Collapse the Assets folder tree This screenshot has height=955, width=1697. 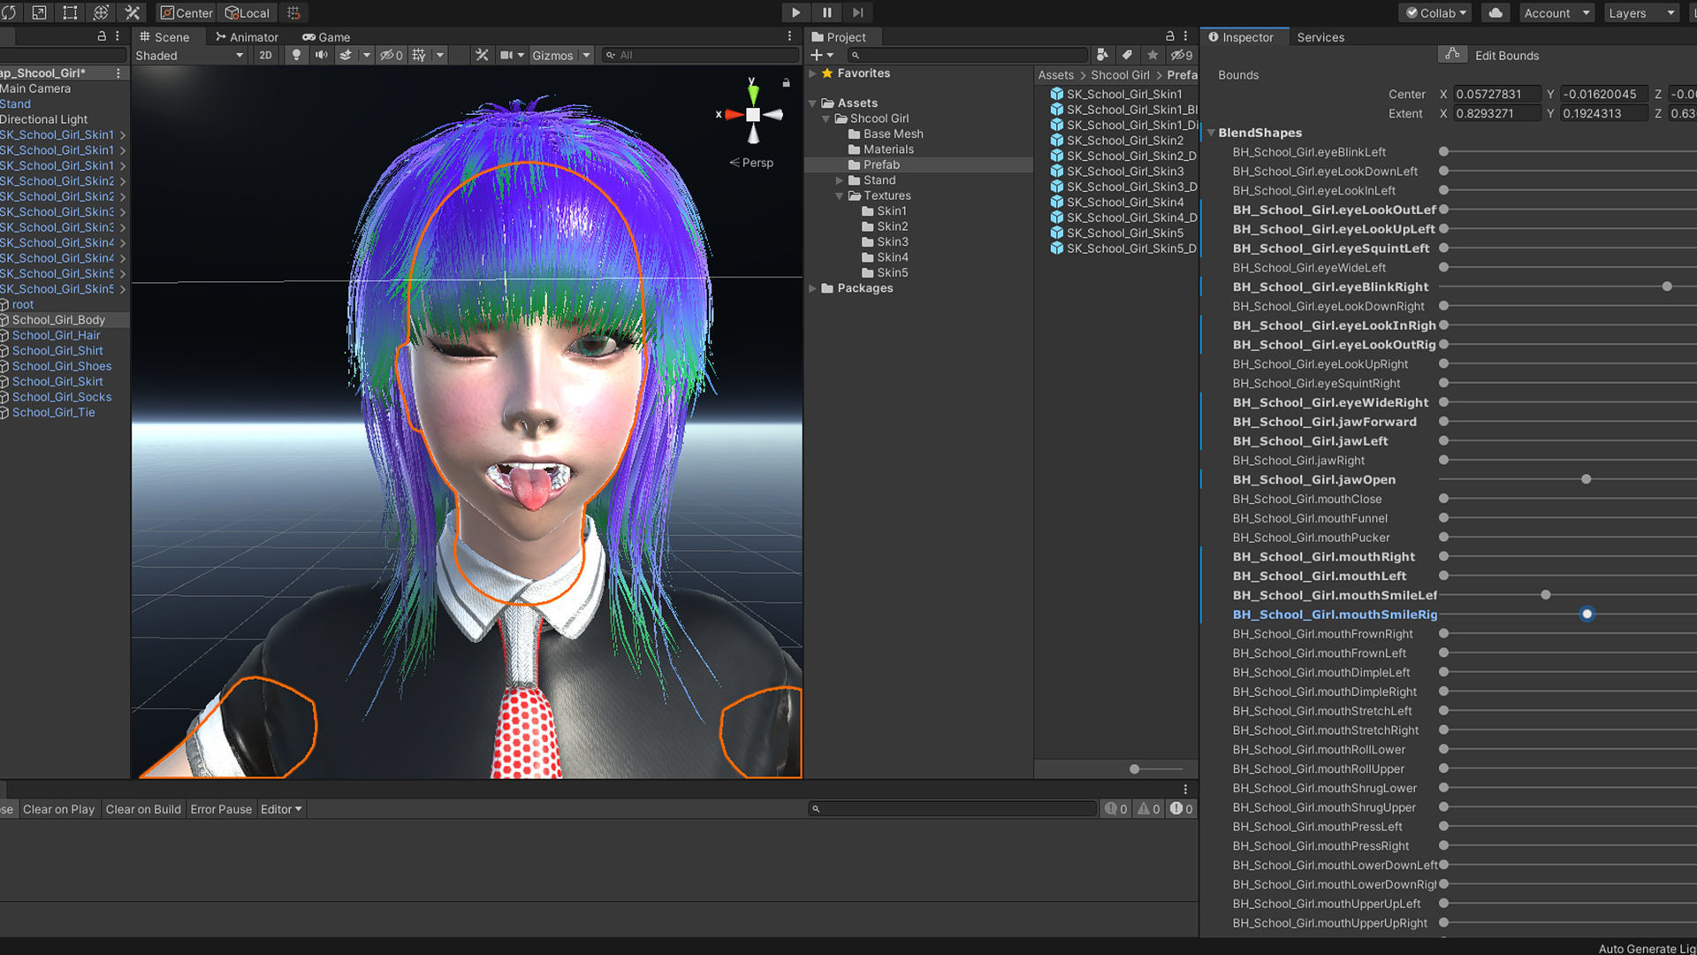[x=812, y=103]
